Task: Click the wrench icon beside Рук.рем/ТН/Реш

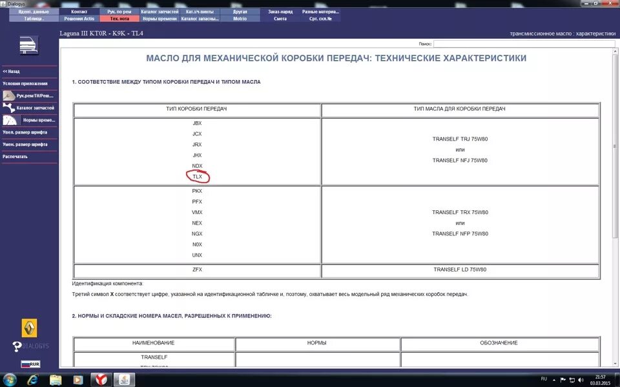Action: point(8,95)
